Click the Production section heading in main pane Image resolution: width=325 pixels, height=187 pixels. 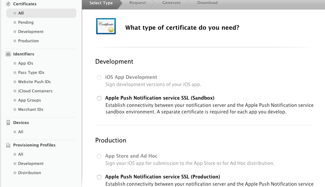[111, 140]
